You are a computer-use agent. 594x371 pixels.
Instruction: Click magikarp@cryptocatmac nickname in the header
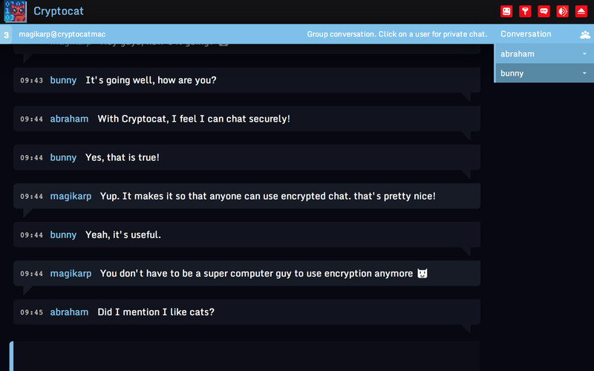(x=62, y=34)
